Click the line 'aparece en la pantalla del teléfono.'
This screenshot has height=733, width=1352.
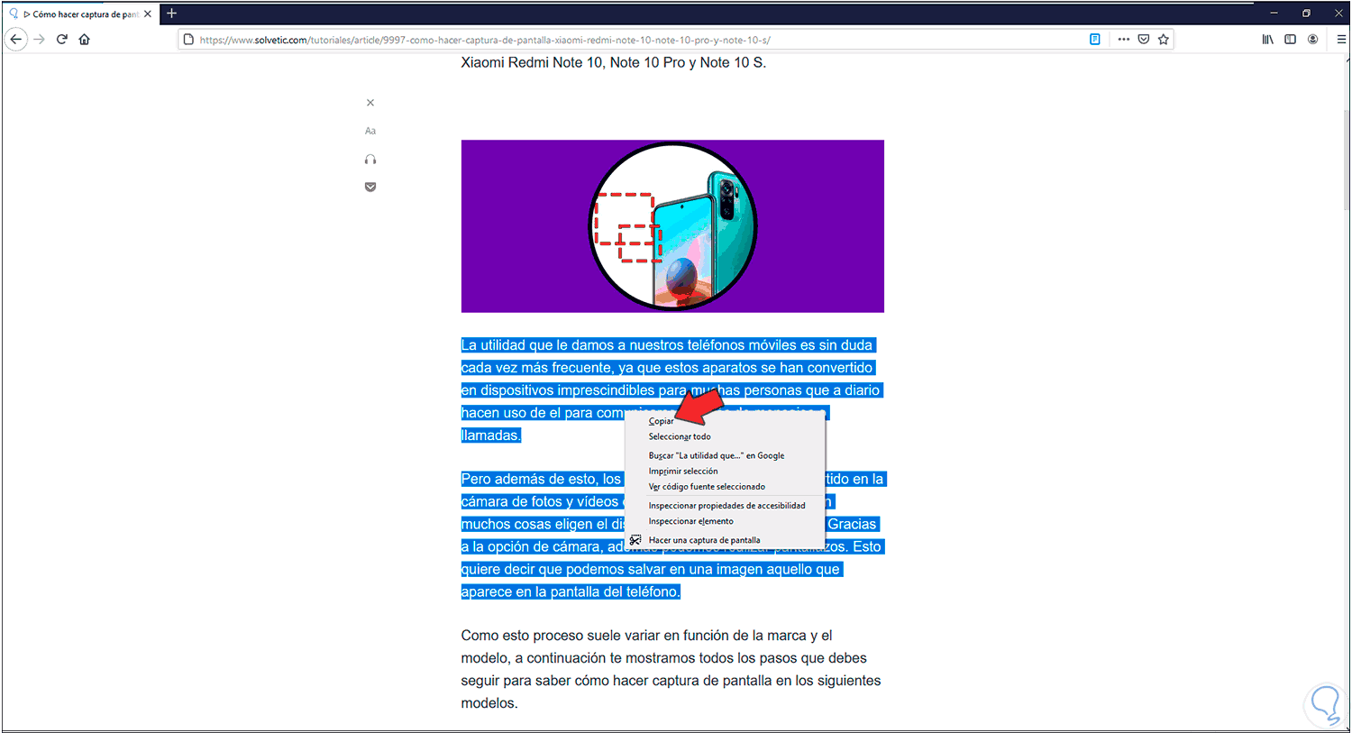pos(571,592)
